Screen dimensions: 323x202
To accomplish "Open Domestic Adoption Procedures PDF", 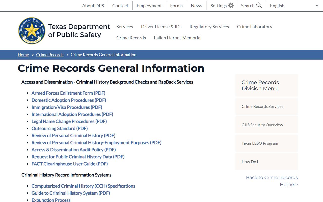I will (69, 100).
